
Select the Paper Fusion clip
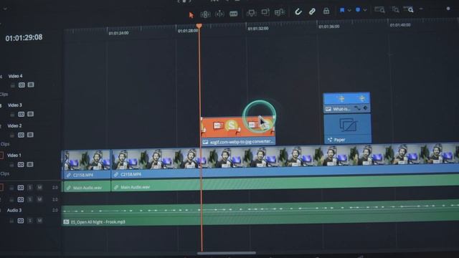[348, 129]
